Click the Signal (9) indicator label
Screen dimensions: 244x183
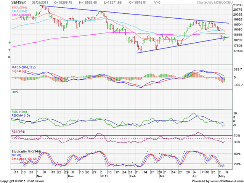[x=19, y=71]
